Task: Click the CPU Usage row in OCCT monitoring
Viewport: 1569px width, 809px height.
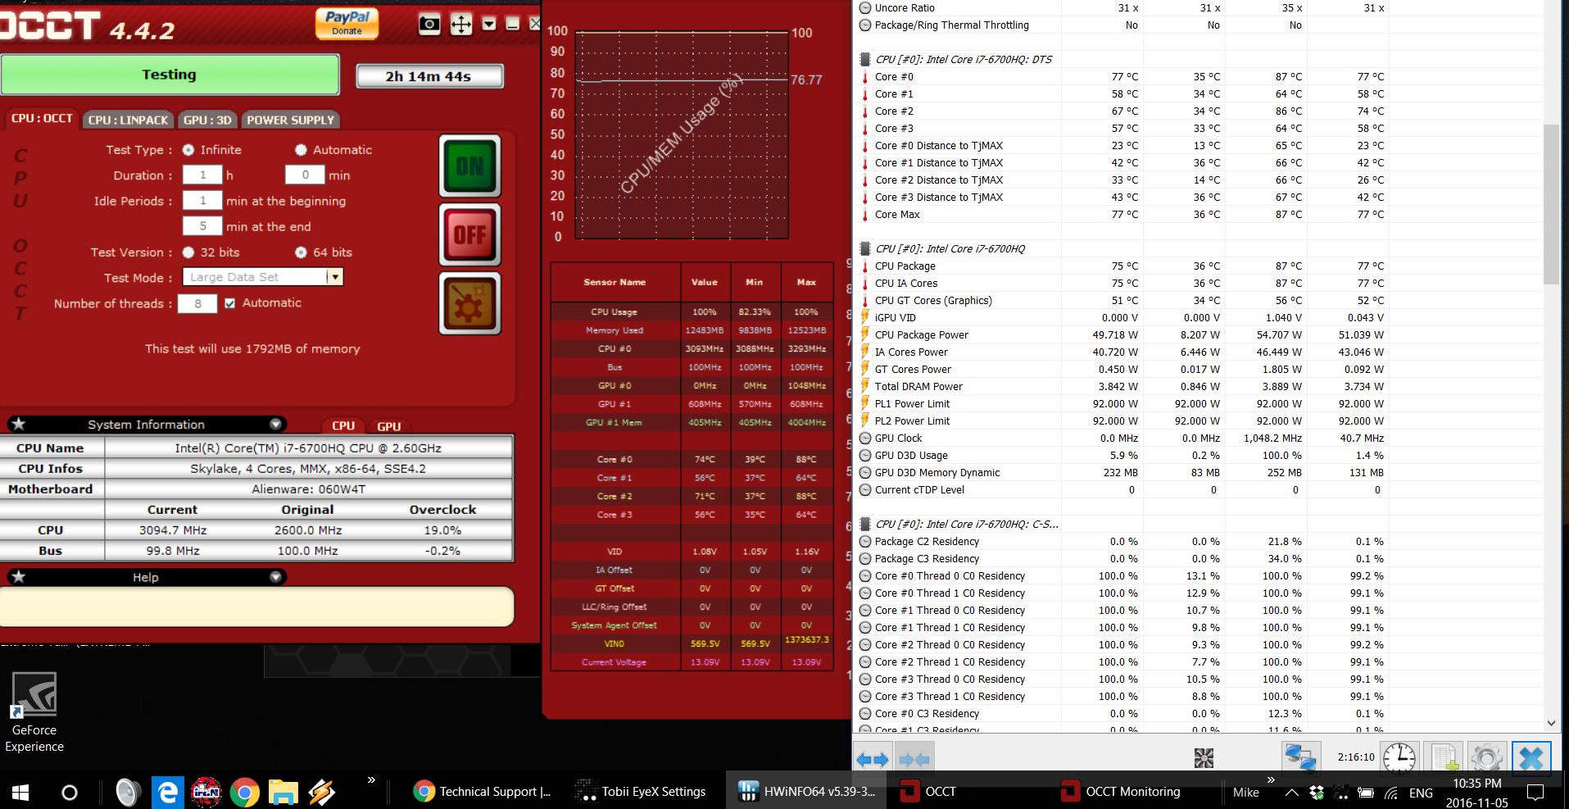Action: point(692,311)
